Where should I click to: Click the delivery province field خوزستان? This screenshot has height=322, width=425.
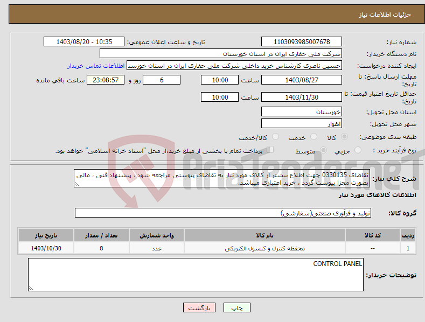pos(302,111)
